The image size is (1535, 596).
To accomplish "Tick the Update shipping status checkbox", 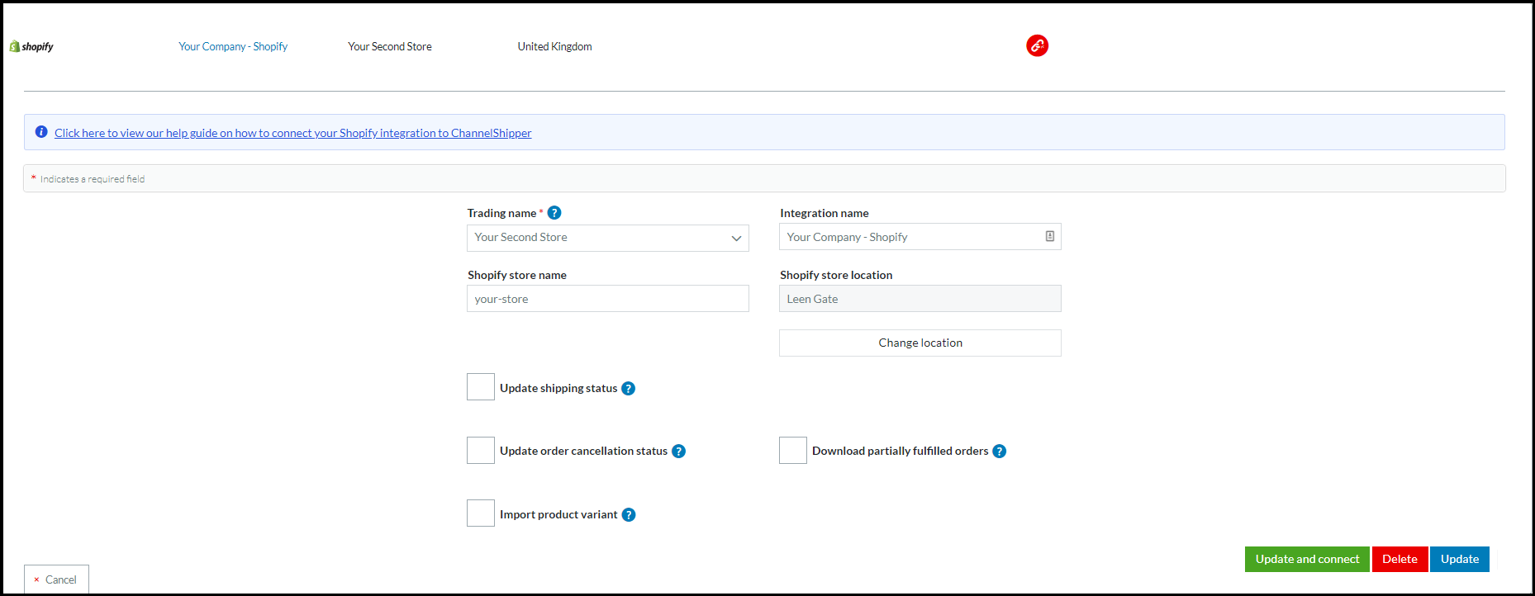I will (481, 387).
